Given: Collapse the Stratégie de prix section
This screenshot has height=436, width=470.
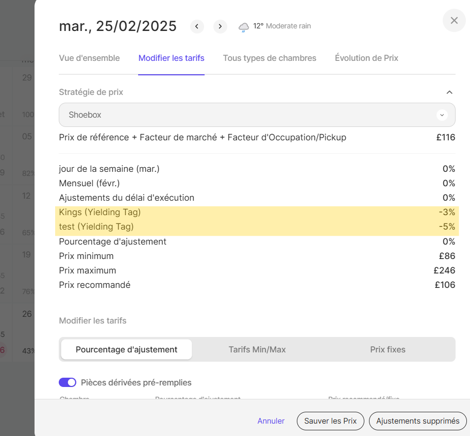Looking at the screenshot, I should click(449, 92).
